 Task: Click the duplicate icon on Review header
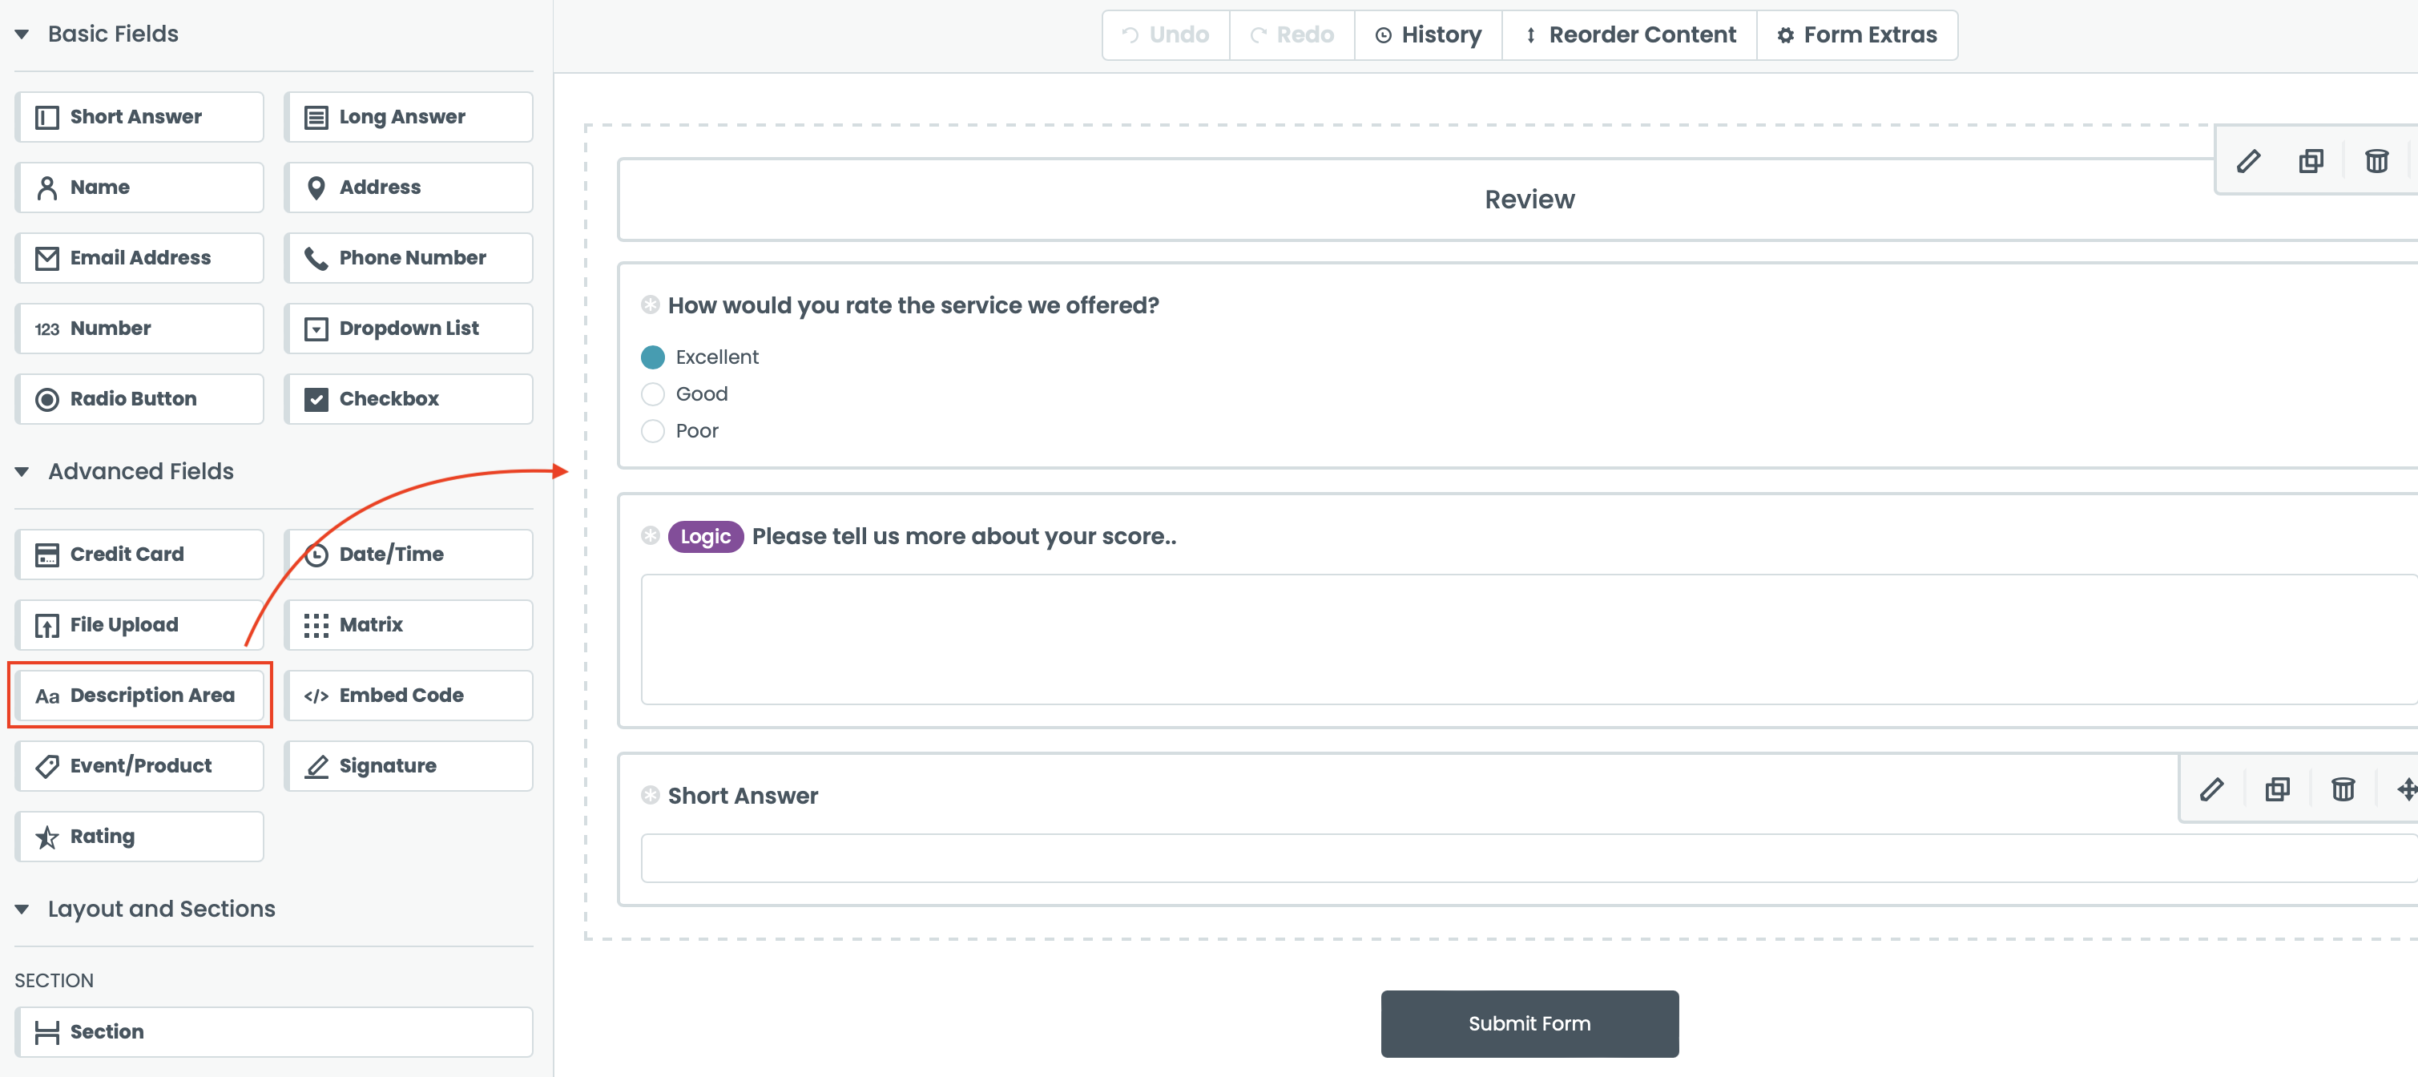pyautogui.click(x=2310, y=162)
